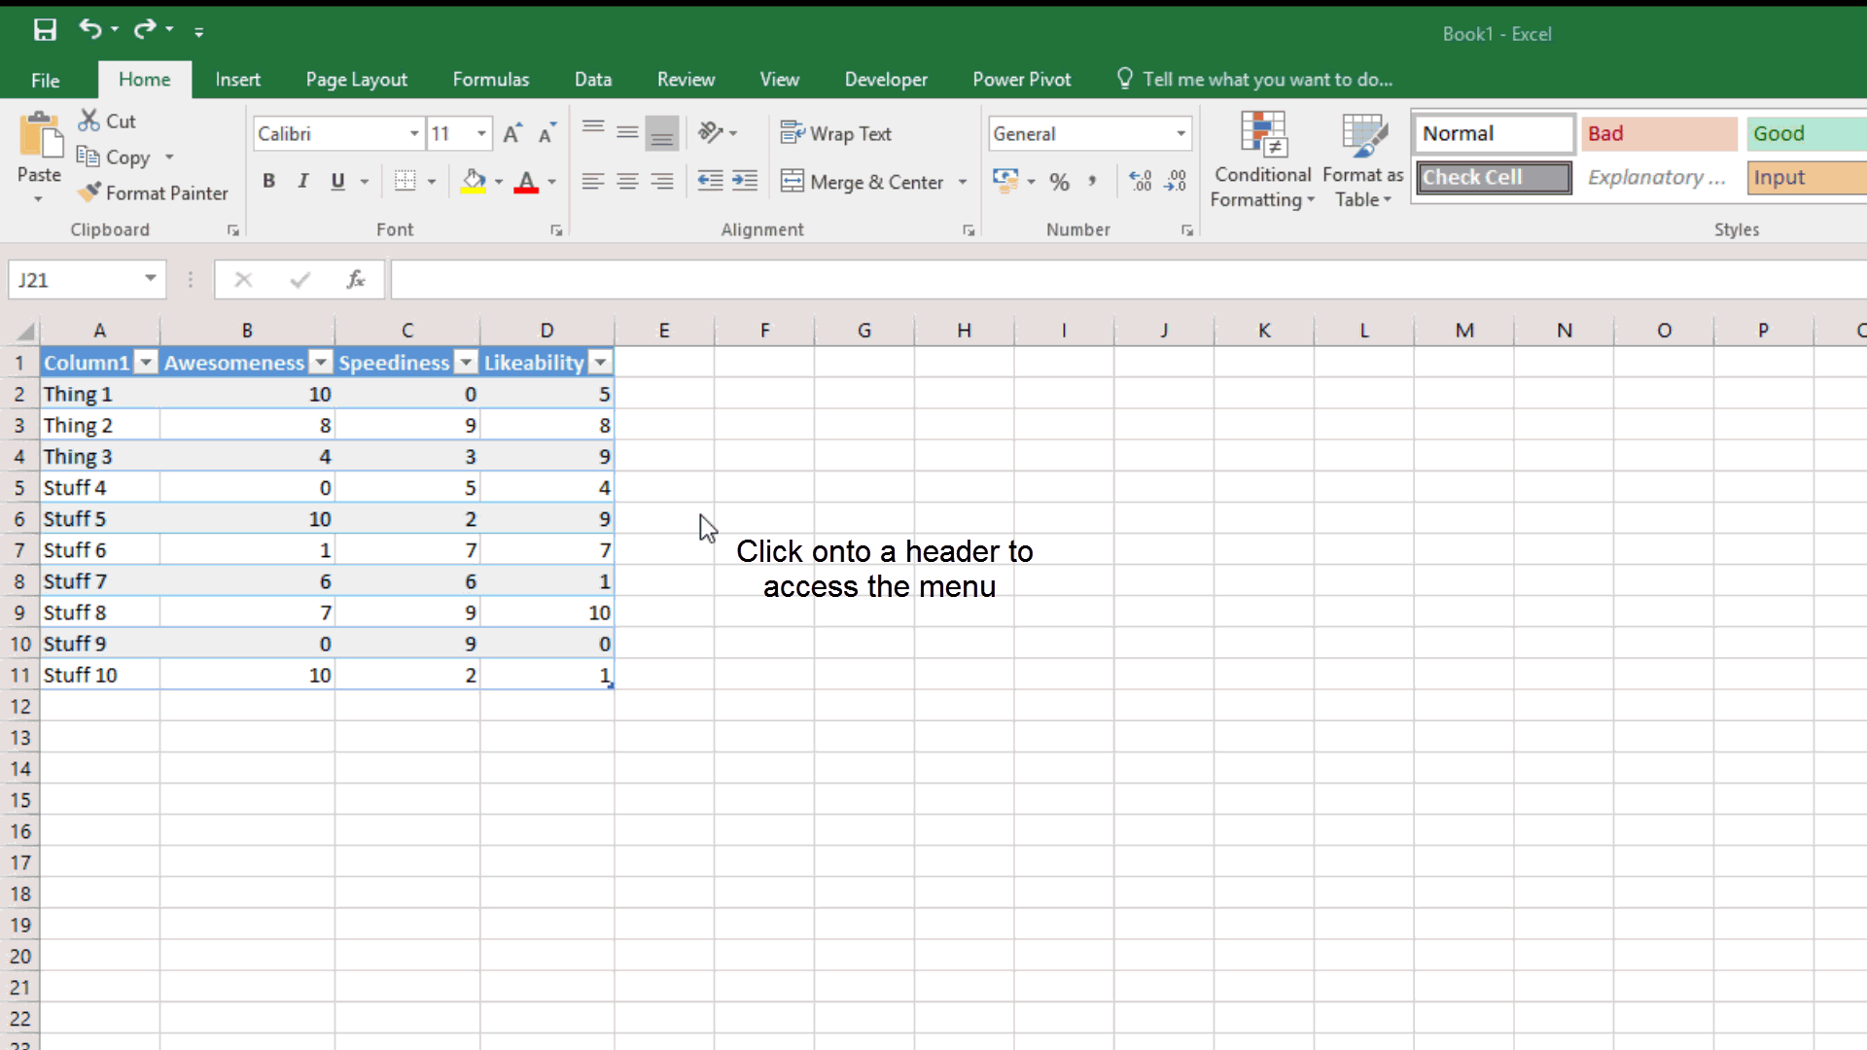The width and height of the screenshot is (1867, 1050).
Task: Switch to the Power Pivot tab
Action: tap(1022, 80)
